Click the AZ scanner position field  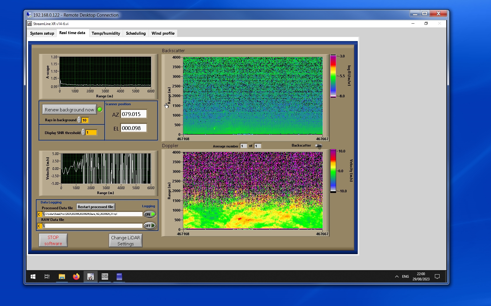[134, 114]
